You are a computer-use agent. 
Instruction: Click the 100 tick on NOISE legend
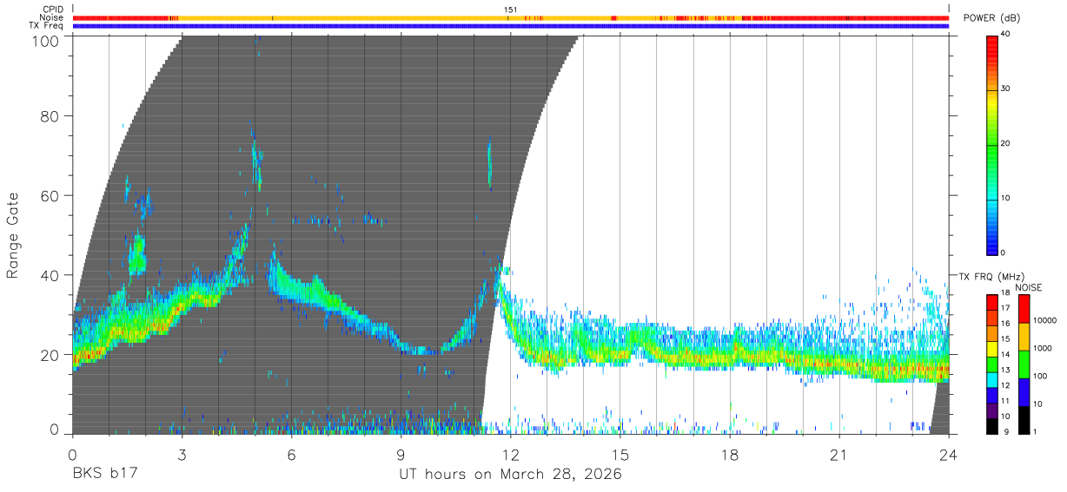[x=1040, y=376]
